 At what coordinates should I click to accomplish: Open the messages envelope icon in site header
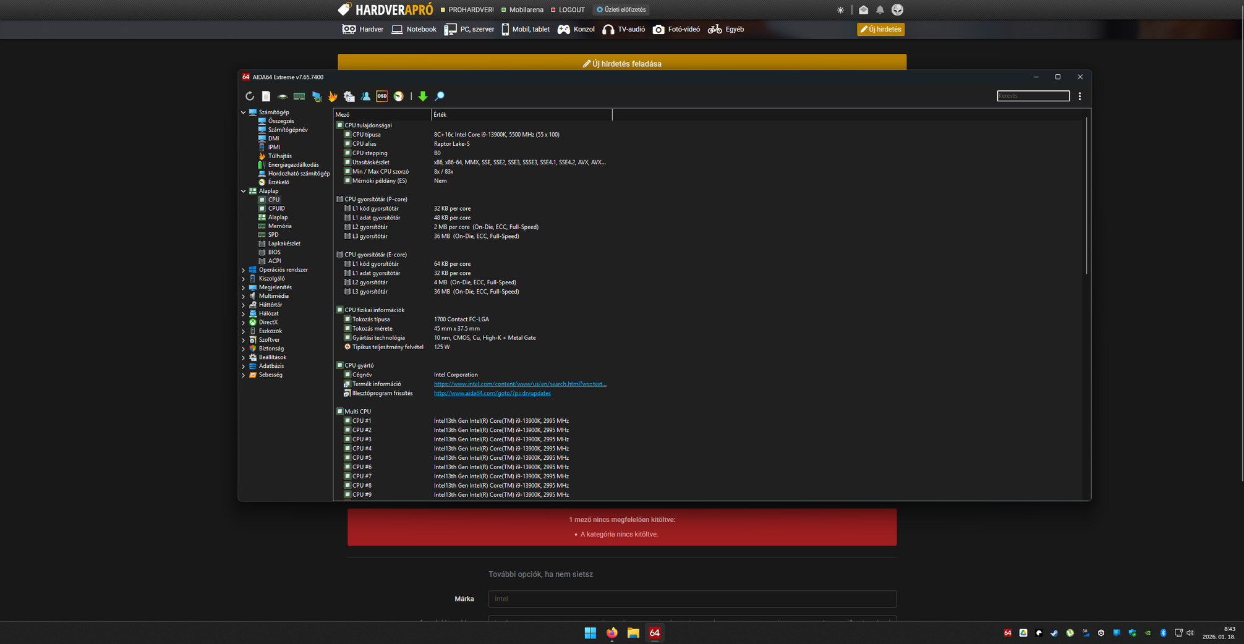(x=864, y=10)
